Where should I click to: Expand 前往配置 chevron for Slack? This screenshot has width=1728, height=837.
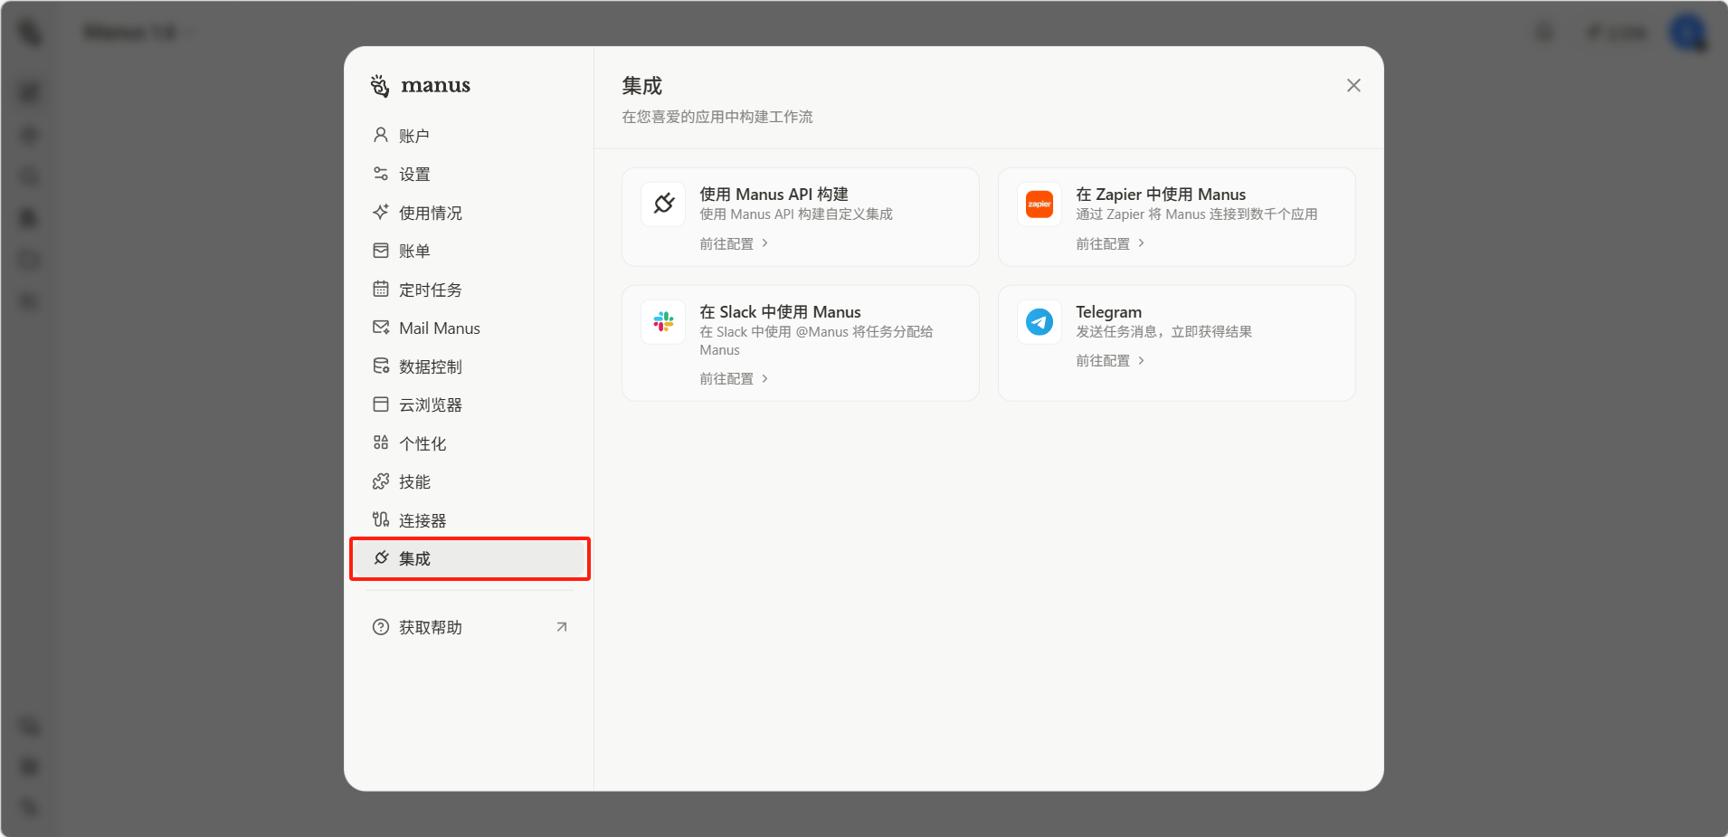[764, 378]
